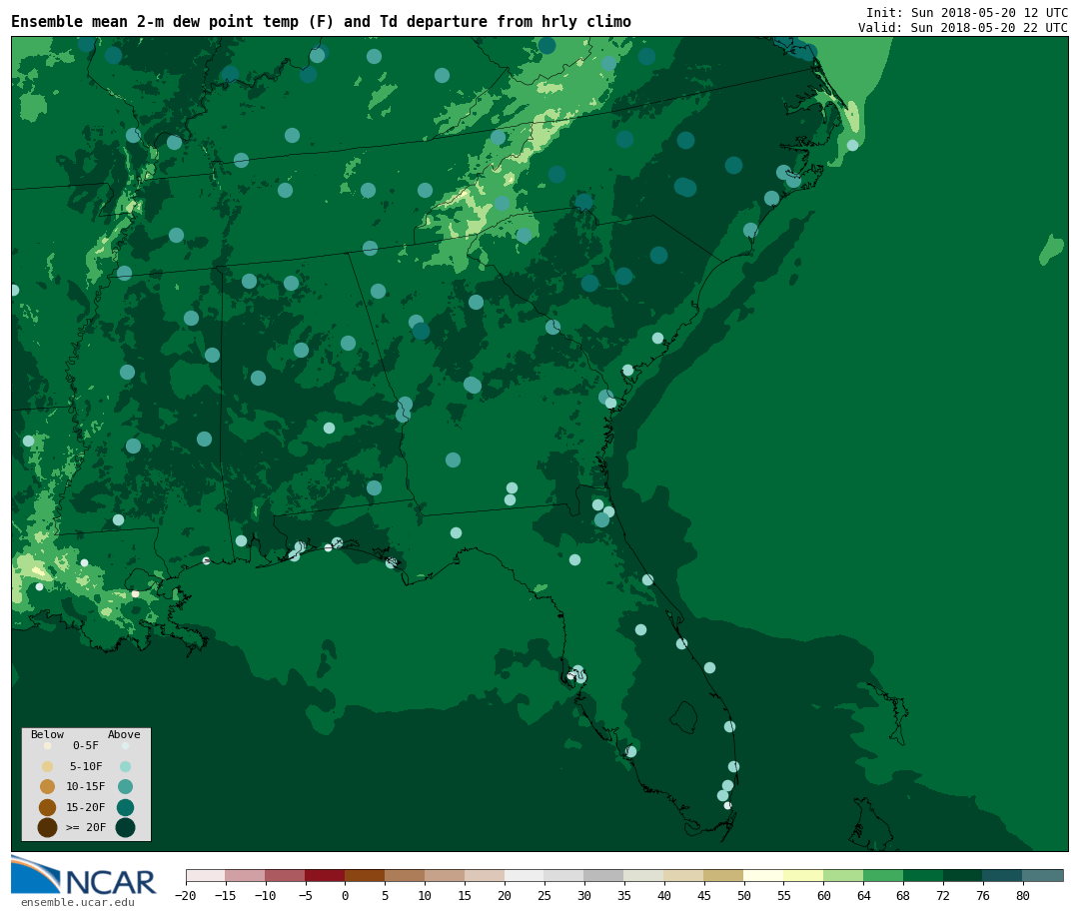Image resolution: width=1079 pixels, height=914 pixels.
Task: Click the 'Below' legend heading
Action: pos(48,734)
